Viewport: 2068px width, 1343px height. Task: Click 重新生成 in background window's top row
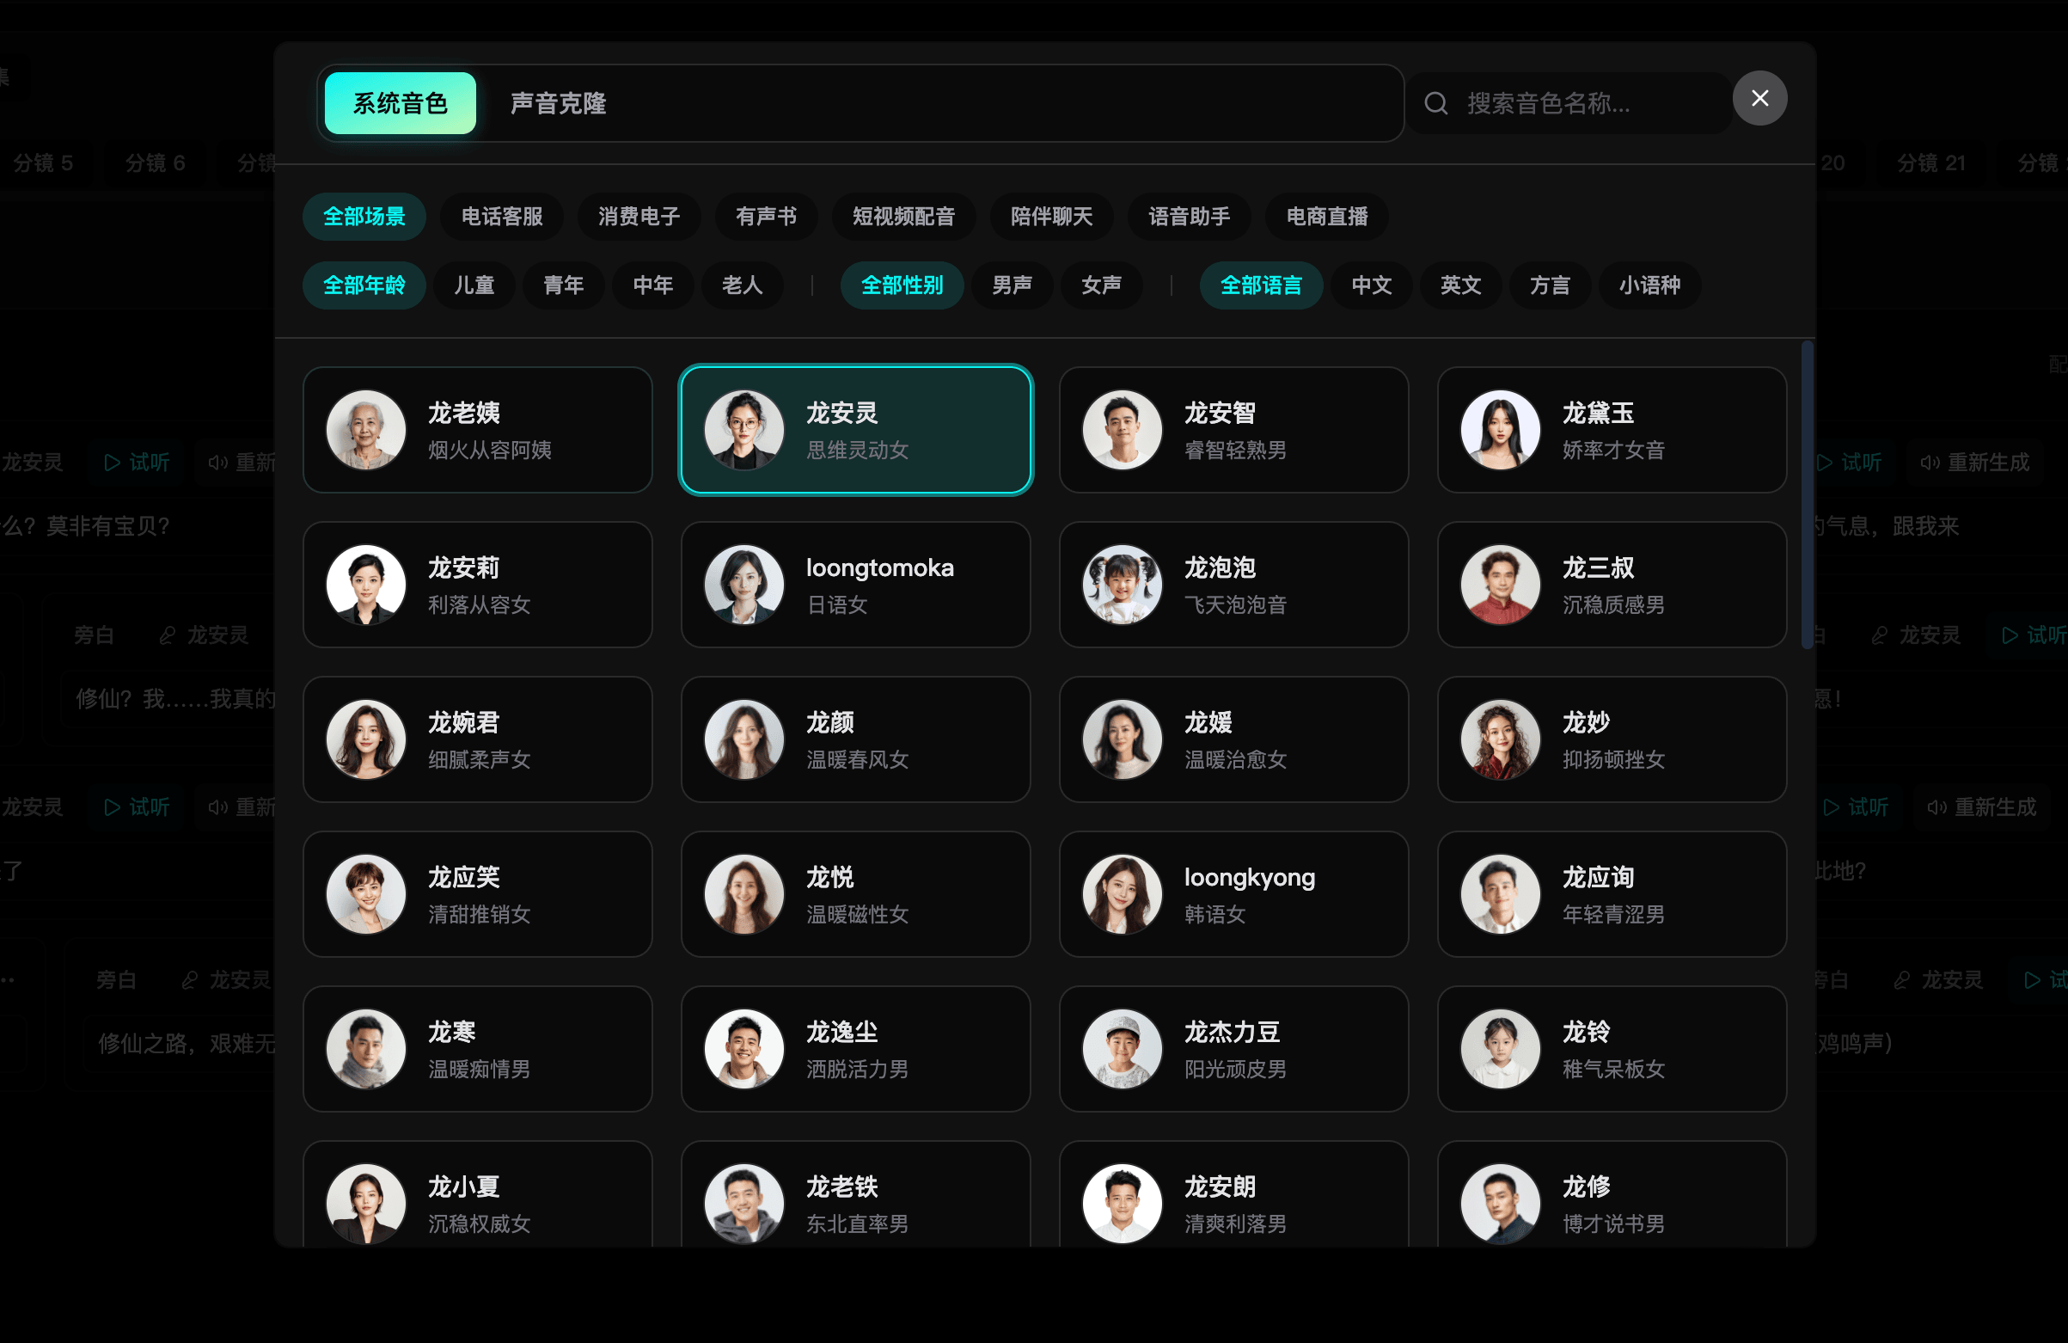[1974, 463]
